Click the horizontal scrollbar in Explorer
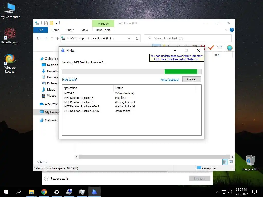 (154, 157)
